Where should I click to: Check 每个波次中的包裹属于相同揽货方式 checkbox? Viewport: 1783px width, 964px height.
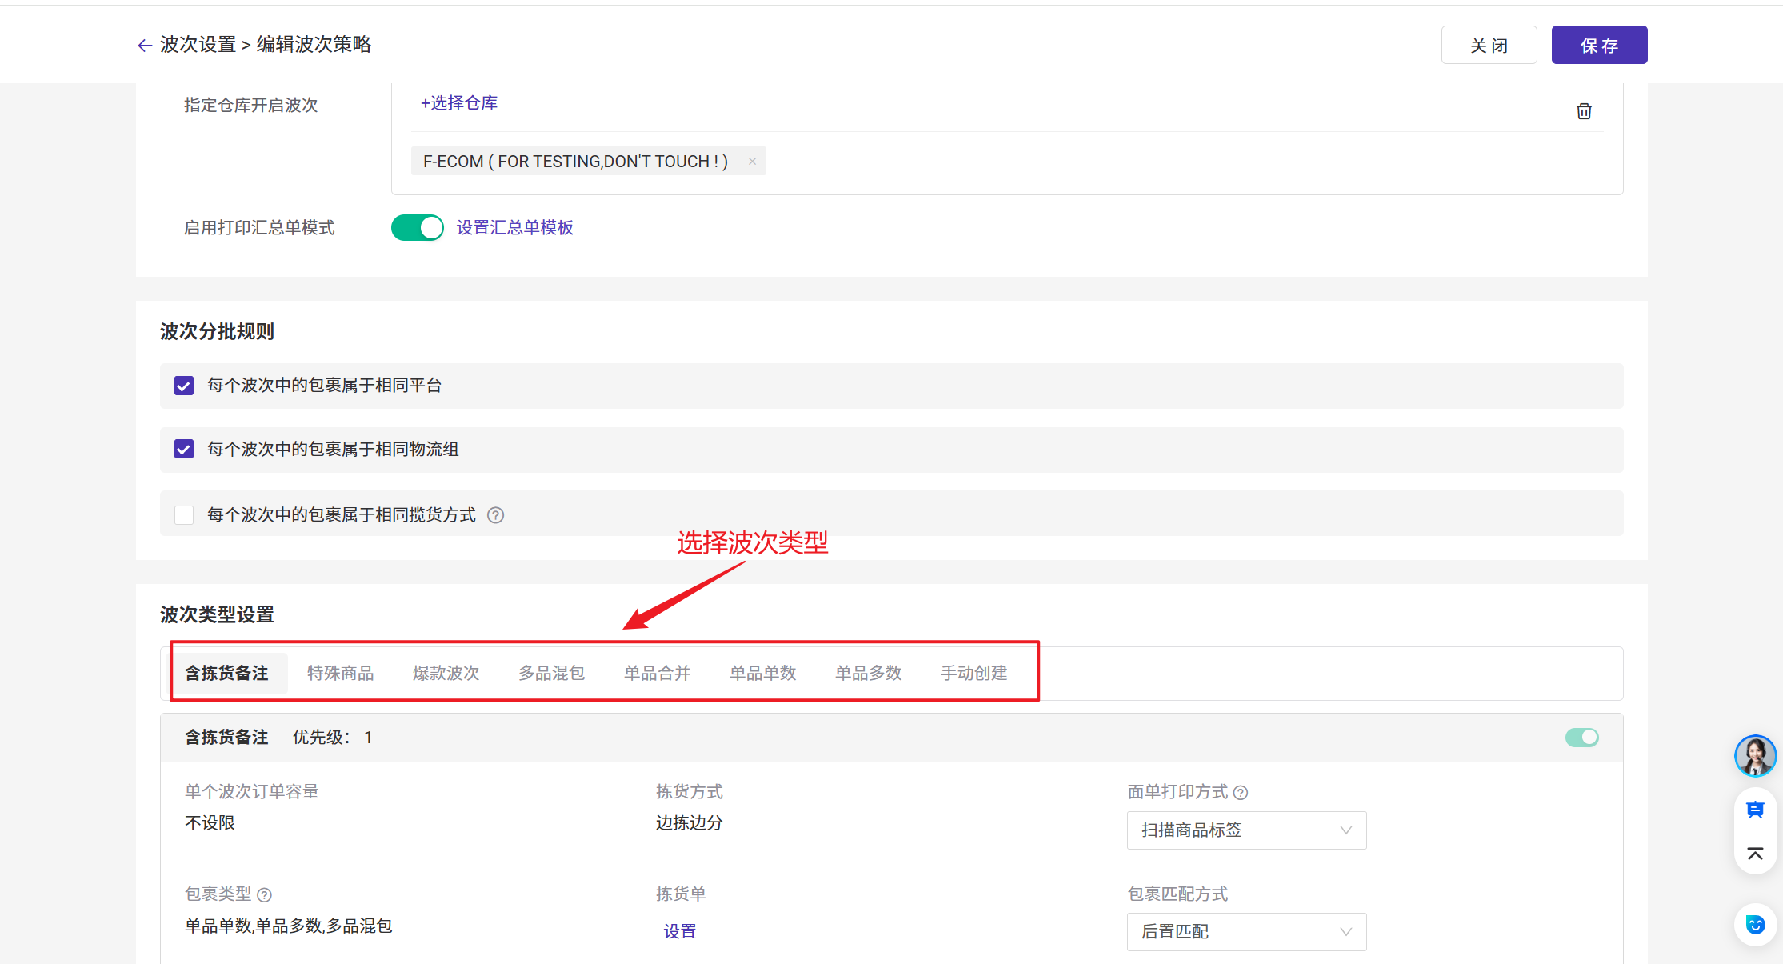184,515
